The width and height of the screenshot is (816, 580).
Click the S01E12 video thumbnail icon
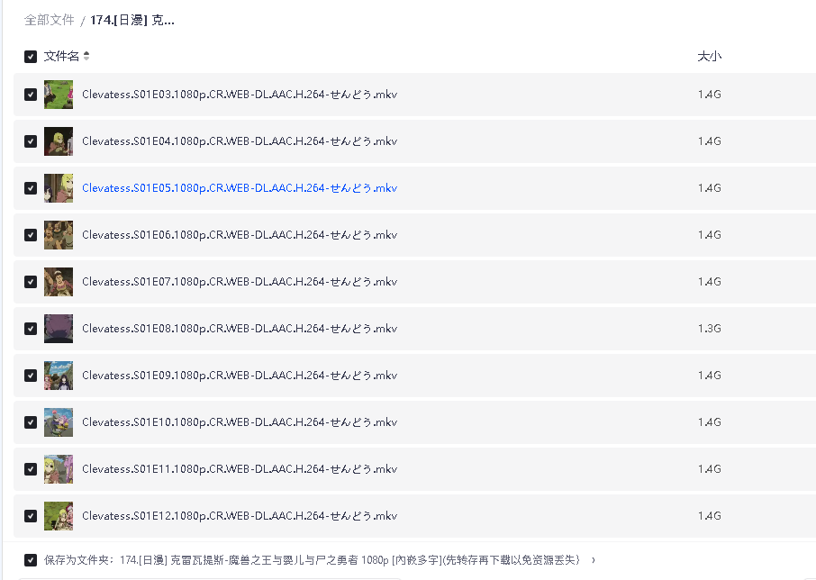tap(59, 516)
